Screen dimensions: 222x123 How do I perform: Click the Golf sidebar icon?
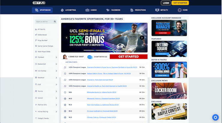click(x=36, y=84)
